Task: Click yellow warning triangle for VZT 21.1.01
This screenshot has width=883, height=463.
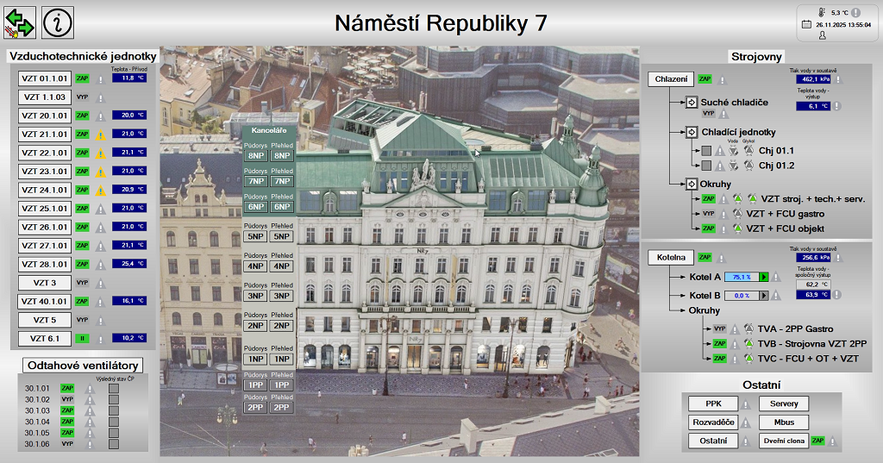Action: tap(101, 135)
